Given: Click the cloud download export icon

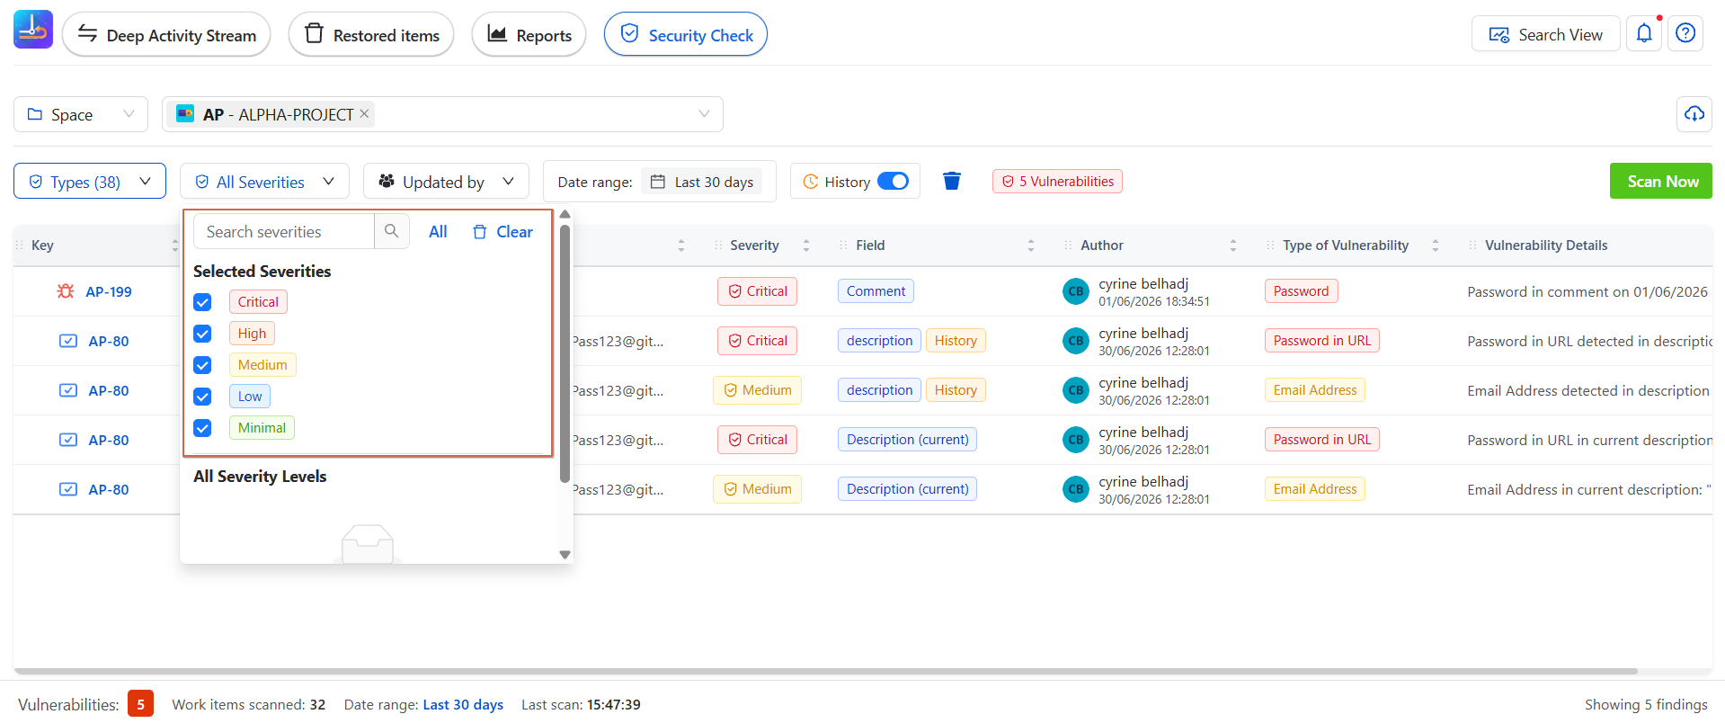Looking at the screenshot, I should pos(1694,114).
